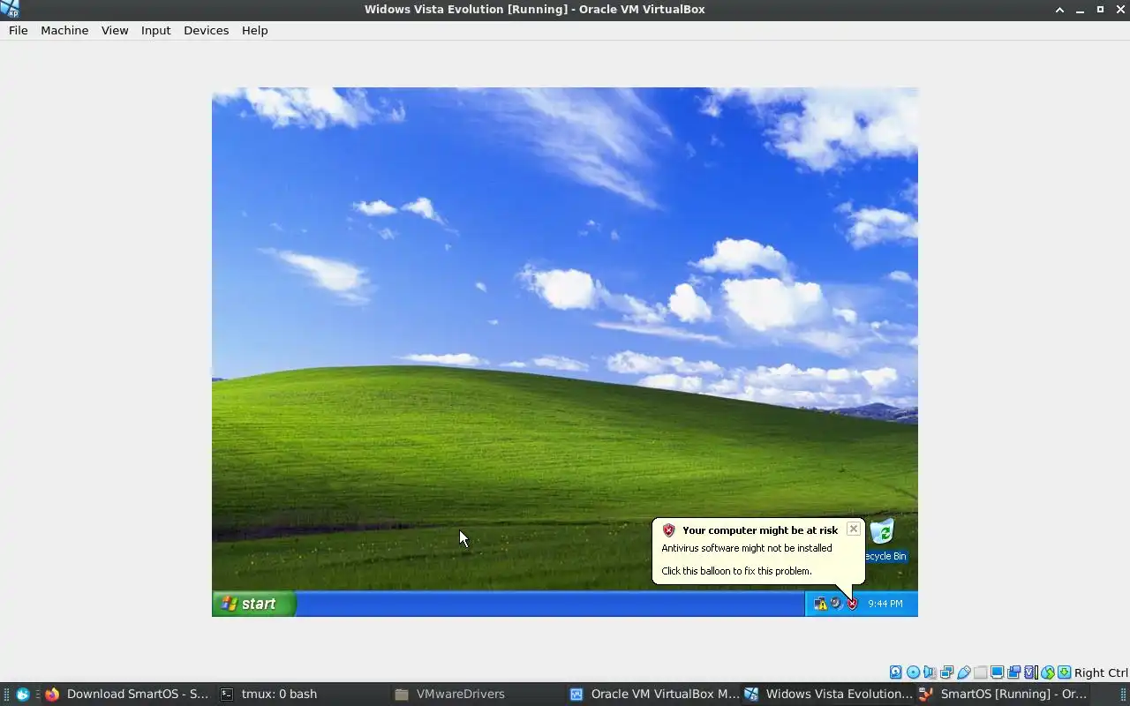Click the hard disk activity indicator icon
Viewport: 1130px width, 706px height.
895,672
